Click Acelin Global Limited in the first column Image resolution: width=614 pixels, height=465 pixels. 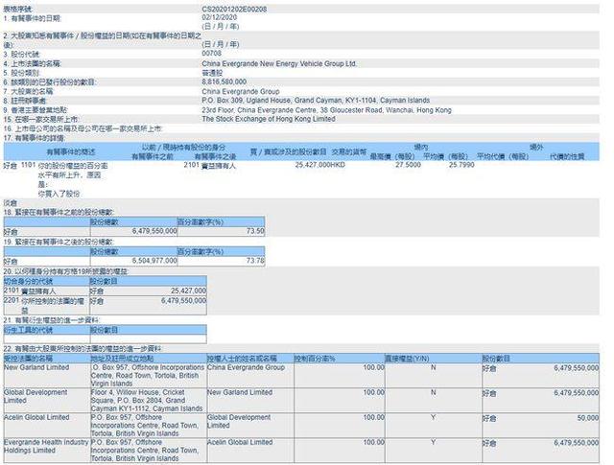click(36, 417)
